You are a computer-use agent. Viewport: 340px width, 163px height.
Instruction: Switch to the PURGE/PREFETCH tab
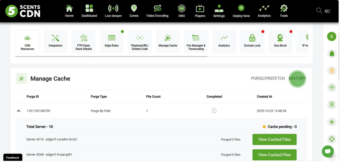[268, 79]
